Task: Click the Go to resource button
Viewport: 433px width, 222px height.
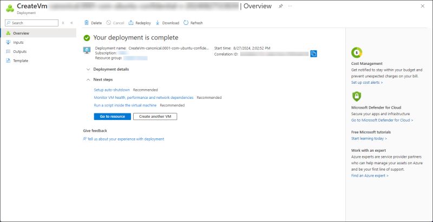Action: tap(113, 117)
